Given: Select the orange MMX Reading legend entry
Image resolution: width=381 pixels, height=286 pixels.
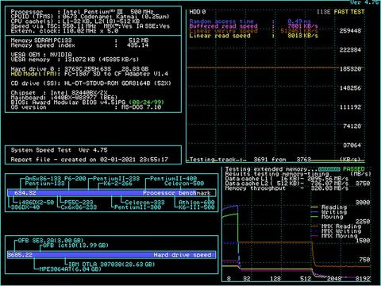Looking at the screenshot, I should [x=336, y=226].
